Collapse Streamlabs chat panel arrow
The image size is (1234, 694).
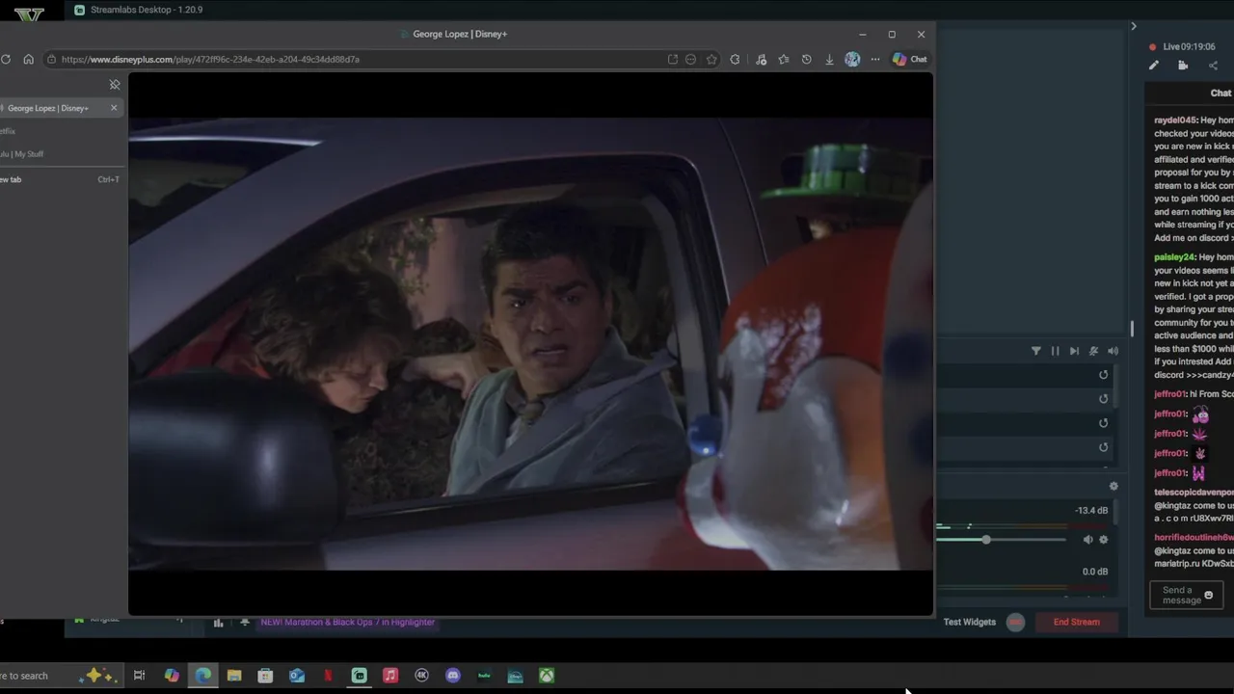point(1134,26)
